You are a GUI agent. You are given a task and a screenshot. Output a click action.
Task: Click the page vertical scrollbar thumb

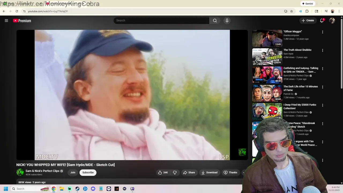pos(341,54)
